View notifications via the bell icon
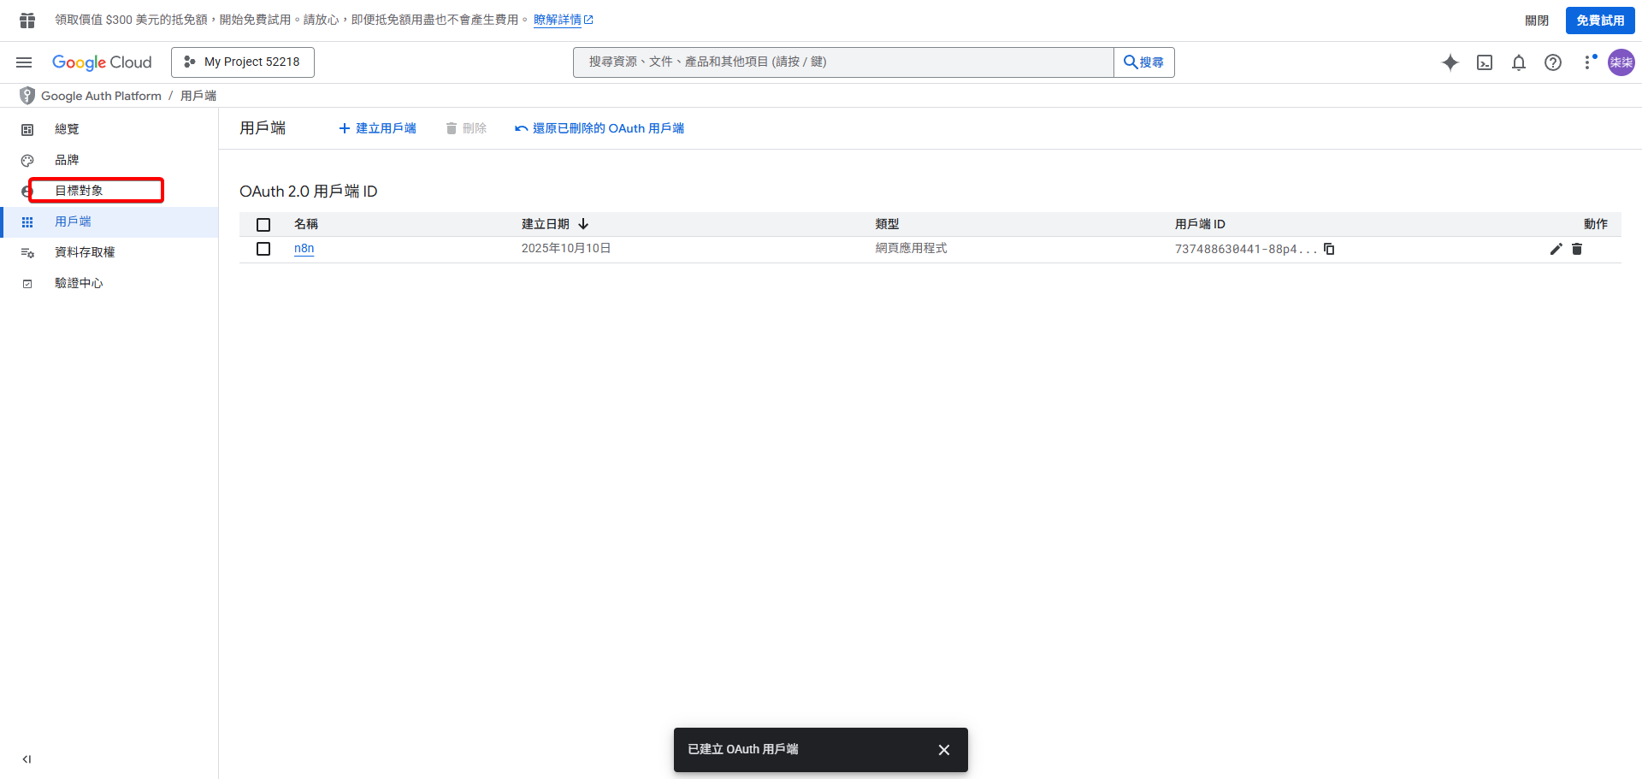The width and height of the screenshot is (1642, 779). [x=1519, y=62]
